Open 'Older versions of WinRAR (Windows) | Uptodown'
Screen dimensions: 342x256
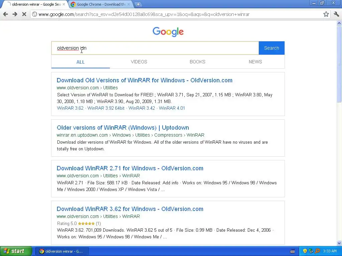(x=123, y=128)
